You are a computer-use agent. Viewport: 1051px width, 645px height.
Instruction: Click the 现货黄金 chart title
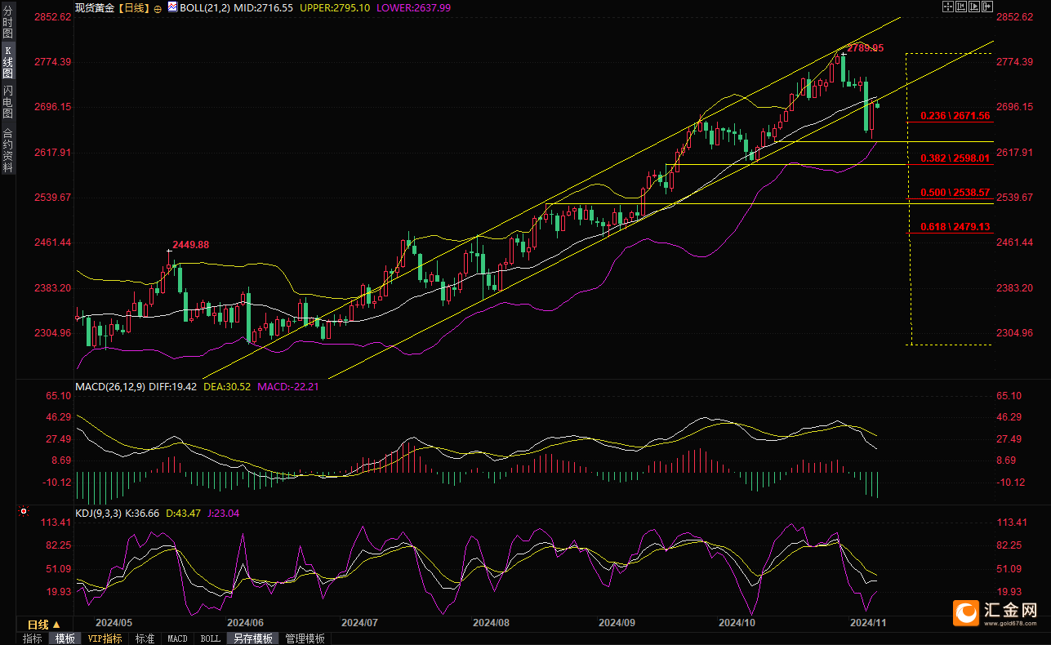tap(95, 7)
